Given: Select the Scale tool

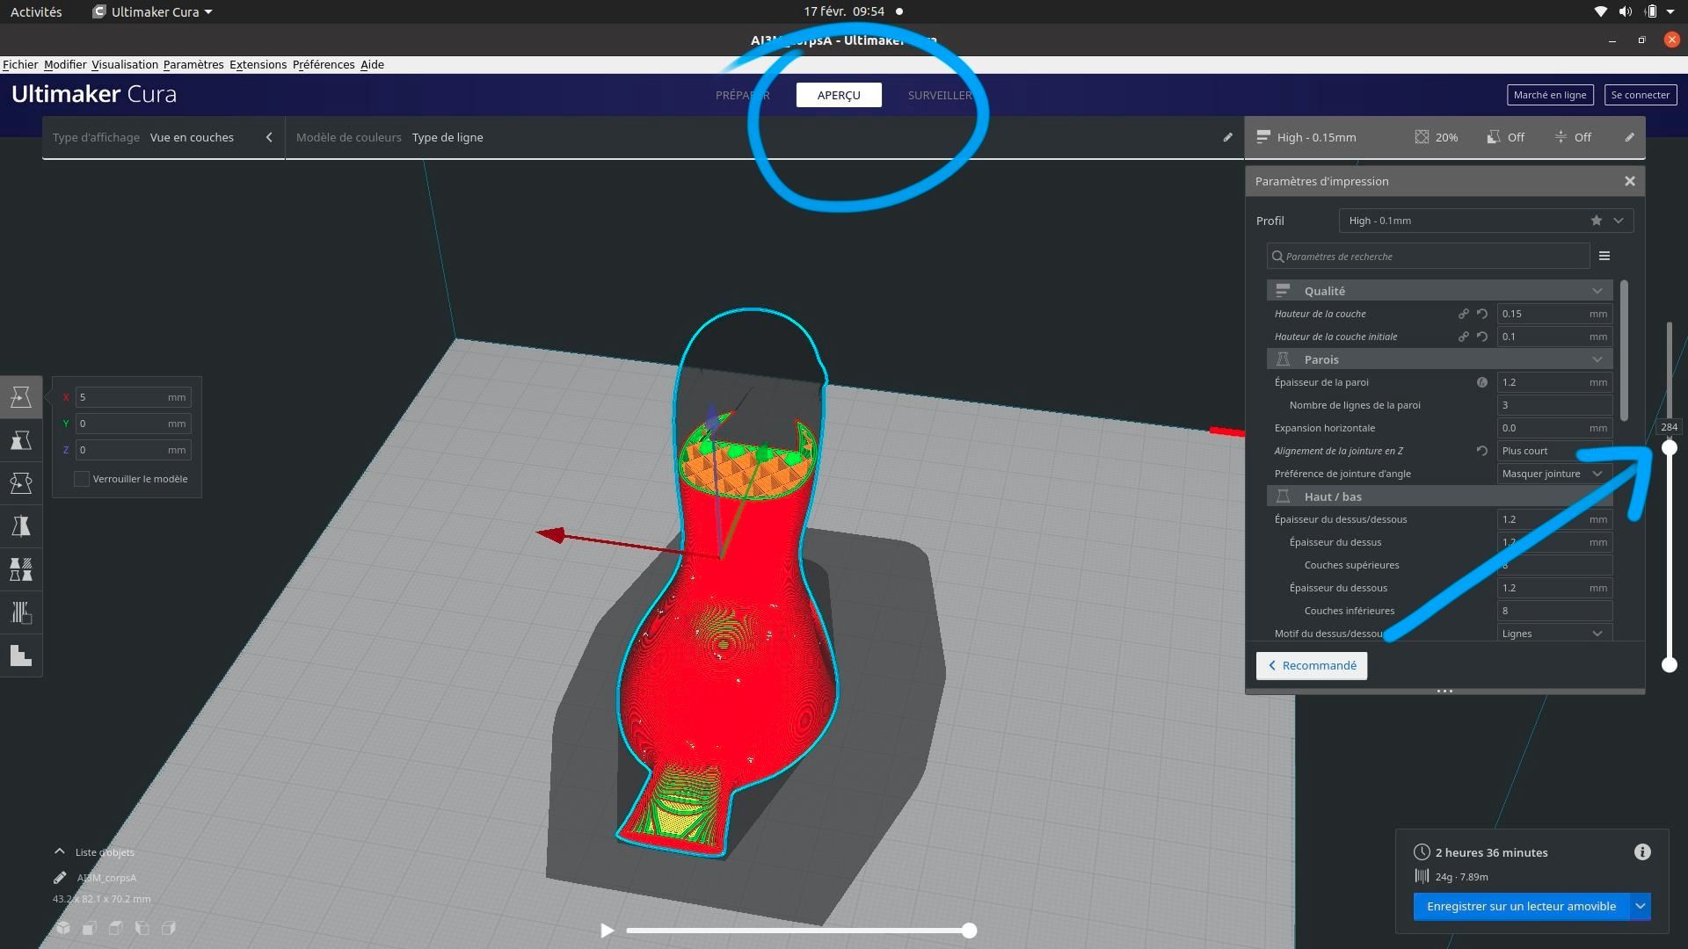Looking at the screenshot, I should pos(21,440).
